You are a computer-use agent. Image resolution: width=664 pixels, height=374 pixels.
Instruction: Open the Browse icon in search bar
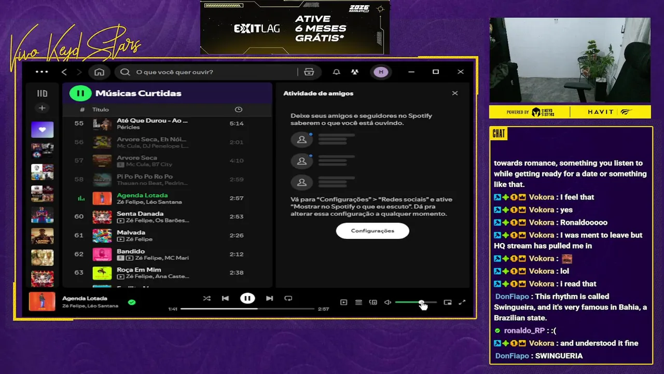309,72
